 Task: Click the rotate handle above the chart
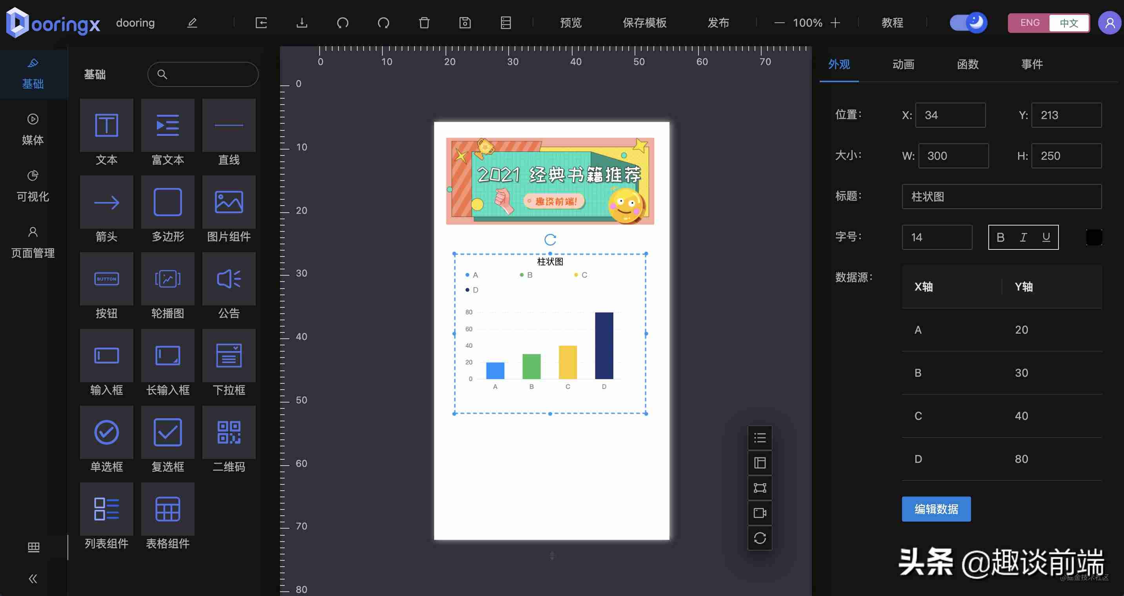[550, 240]
